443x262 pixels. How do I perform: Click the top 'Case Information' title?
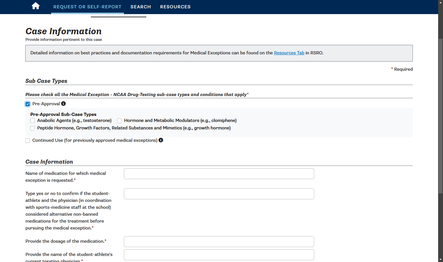64,31
